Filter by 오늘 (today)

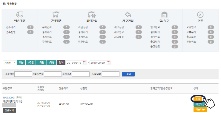(x=21, y=63)
